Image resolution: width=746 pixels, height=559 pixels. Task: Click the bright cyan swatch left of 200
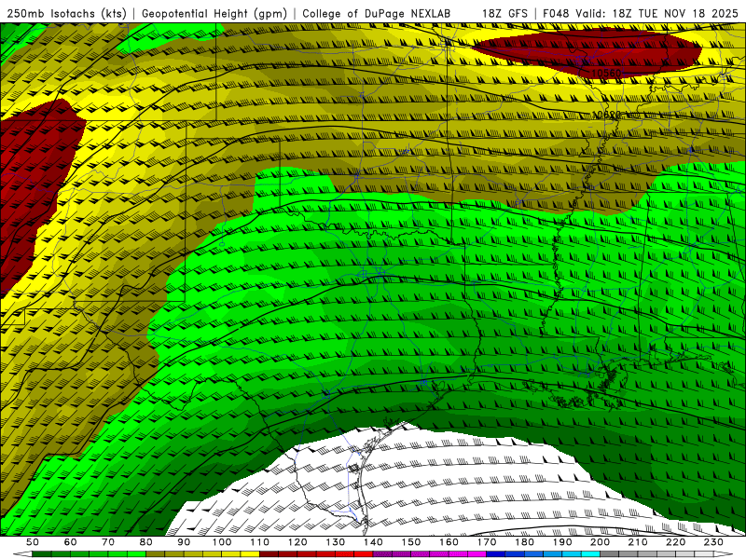[591, 554]
